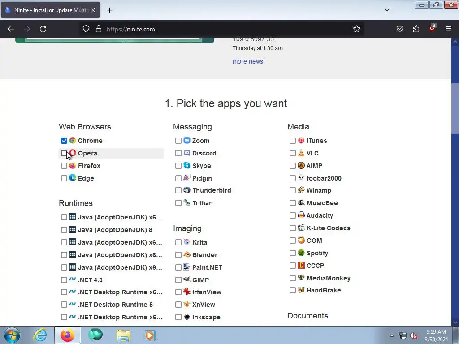Click the GOM label
Image resolution: width=459 pixels, height=344 pixels.
tap(314, 241)
